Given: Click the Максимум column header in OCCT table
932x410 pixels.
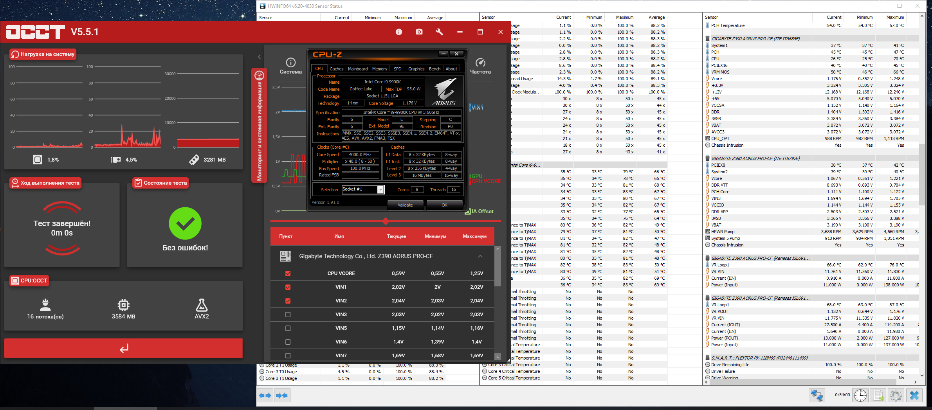Looking at the screenshot, I should click(474, 236).
